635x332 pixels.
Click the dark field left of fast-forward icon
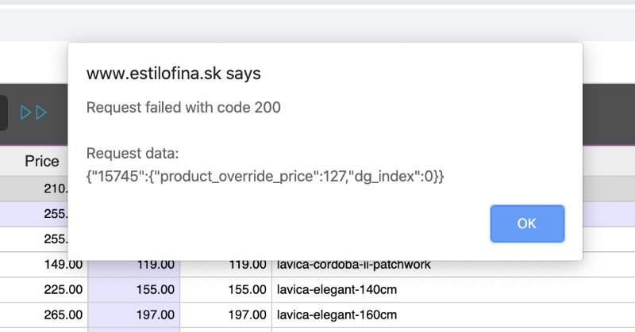(x=4, y=113)
